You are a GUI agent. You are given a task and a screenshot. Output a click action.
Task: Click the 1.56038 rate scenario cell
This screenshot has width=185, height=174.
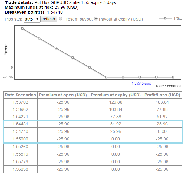pyautogui.click(x=20, y=169)
